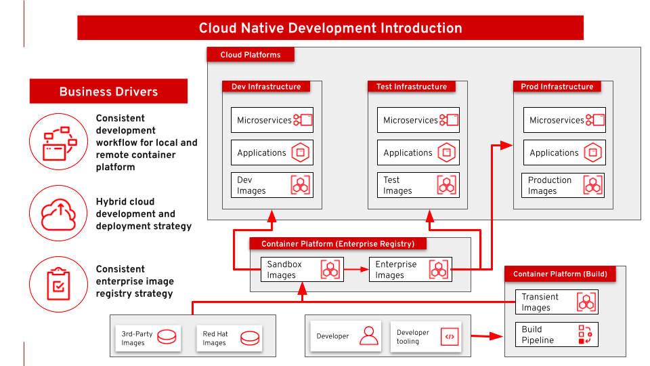This screenshot has width=650, height=366.
Task: Select the hybrid cloud upload icon
Action: 59,213
